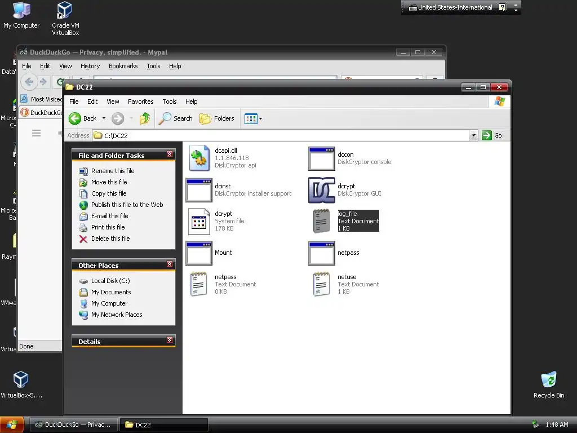Open Local Disk (C:) link
This screenshot has height=433, width=577.
click(x=110, y=281)
